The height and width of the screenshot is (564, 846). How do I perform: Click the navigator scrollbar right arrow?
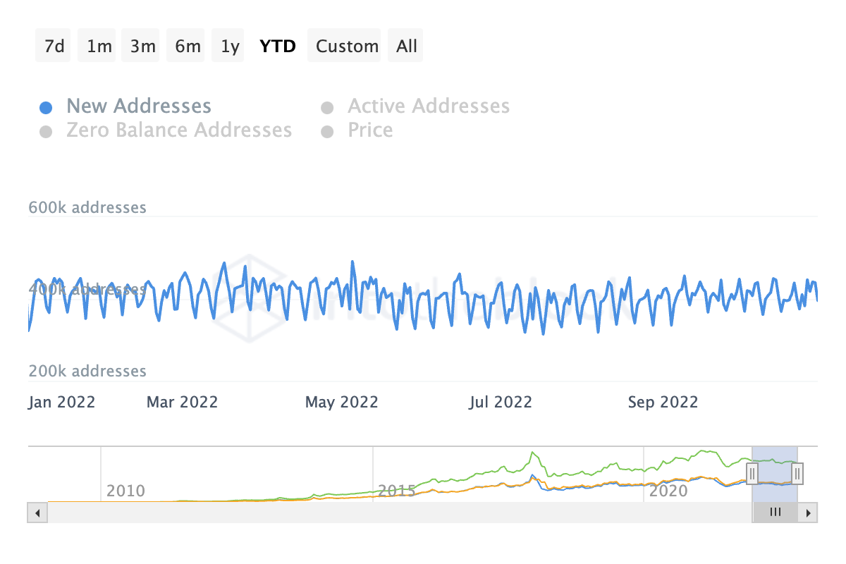[807, 513]
